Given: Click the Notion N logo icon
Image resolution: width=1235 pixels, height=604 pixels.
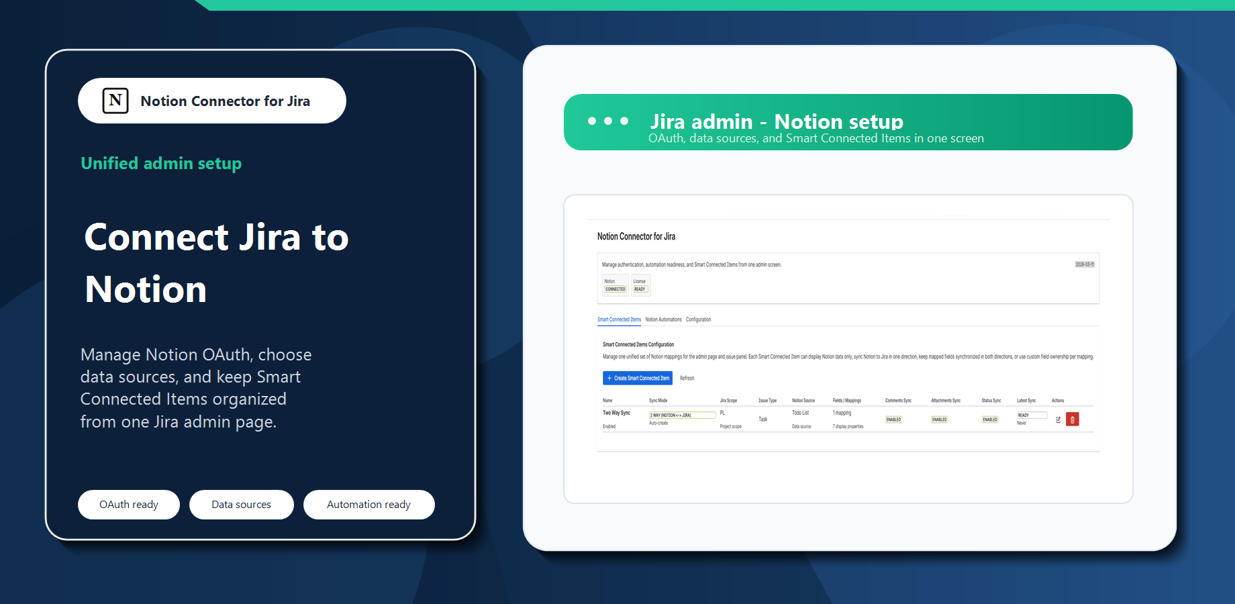Looking at the screenshot, I should pyautogui.click(x=115, y=101).
